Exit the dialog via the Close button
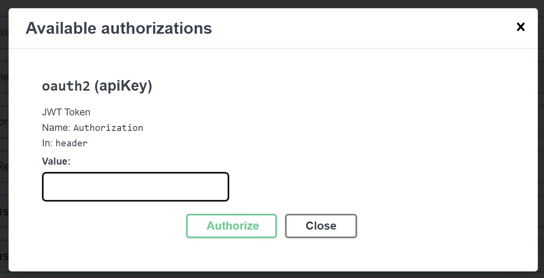 [321, 226]
